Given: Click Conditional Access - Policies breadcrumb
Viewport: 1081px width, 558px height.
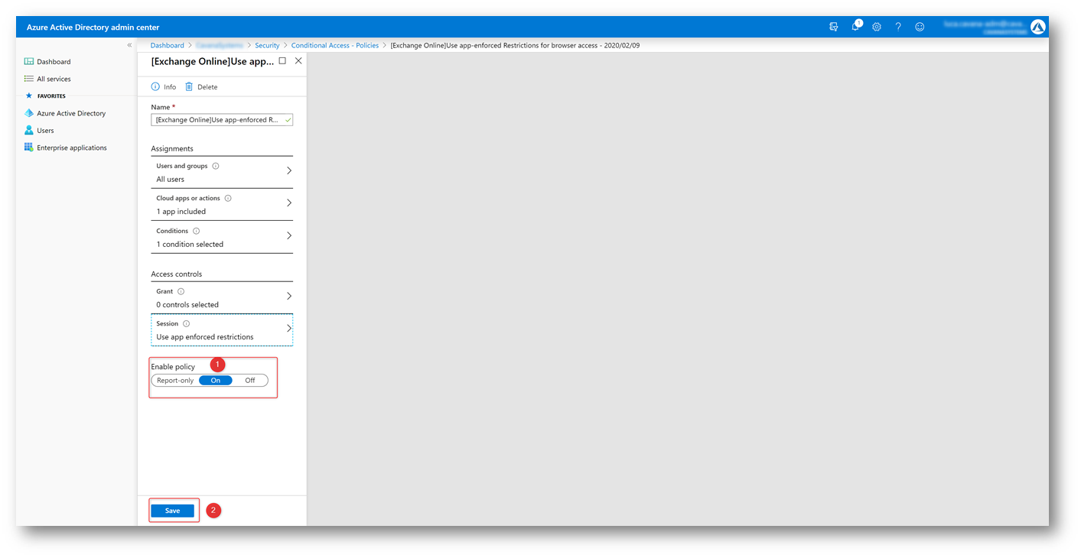Looking at the screenshot, I should 335,46.
